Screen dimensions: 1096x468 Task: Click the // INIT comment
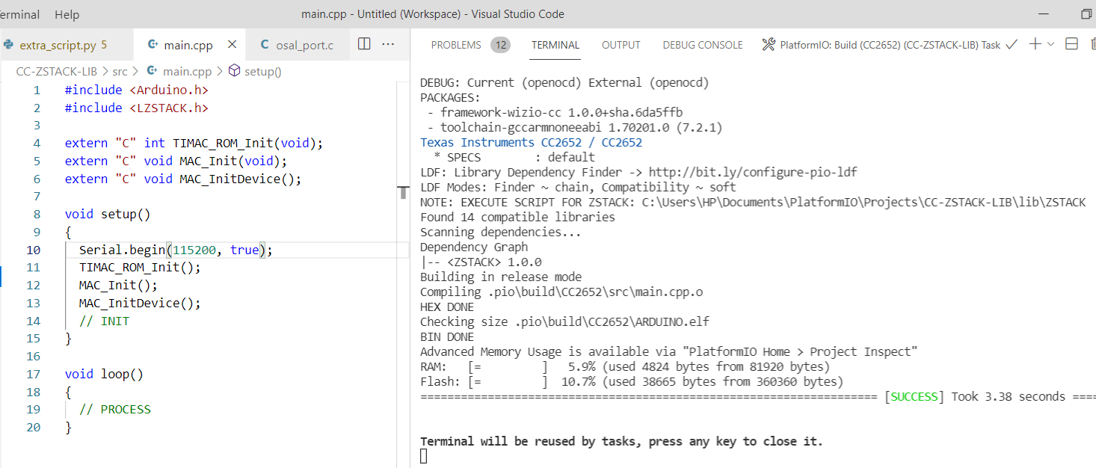tap(104, 321)
